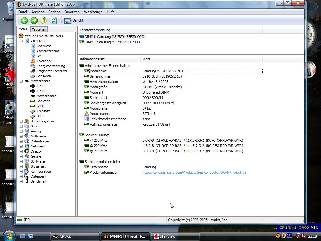The image size is (321, 241).
Task: Expand the DirectX tree node
Action: [x=21, y=151]
